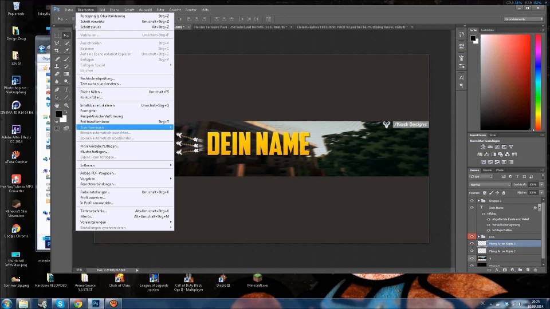Select the Crop tool

[57, 51]
